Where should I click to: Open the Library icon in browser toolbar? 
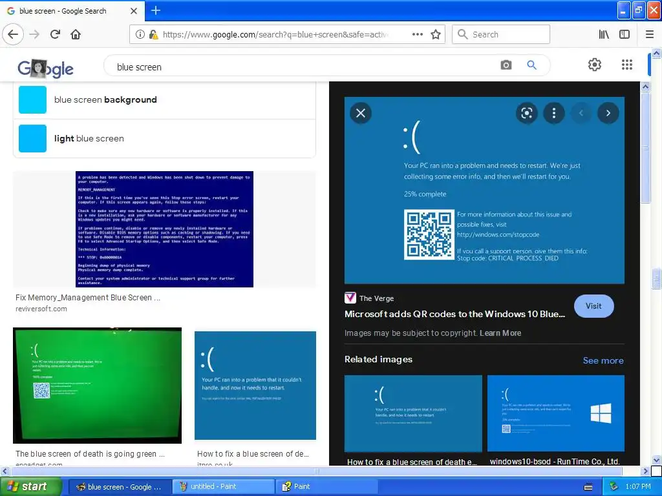(604, 34)
